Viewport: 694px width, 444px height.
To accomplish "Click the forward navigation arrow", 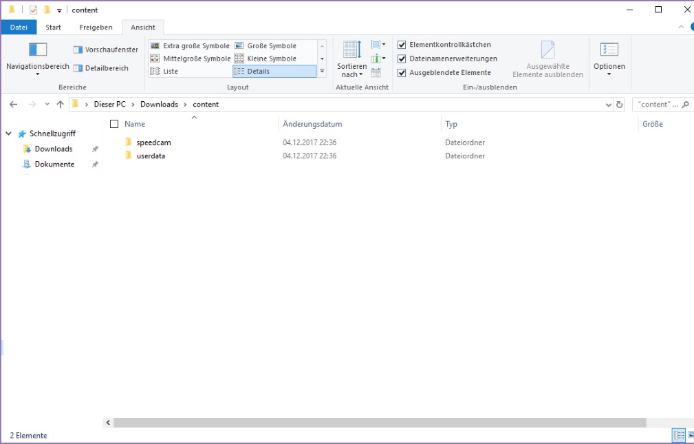I will [x=32, y=105].
